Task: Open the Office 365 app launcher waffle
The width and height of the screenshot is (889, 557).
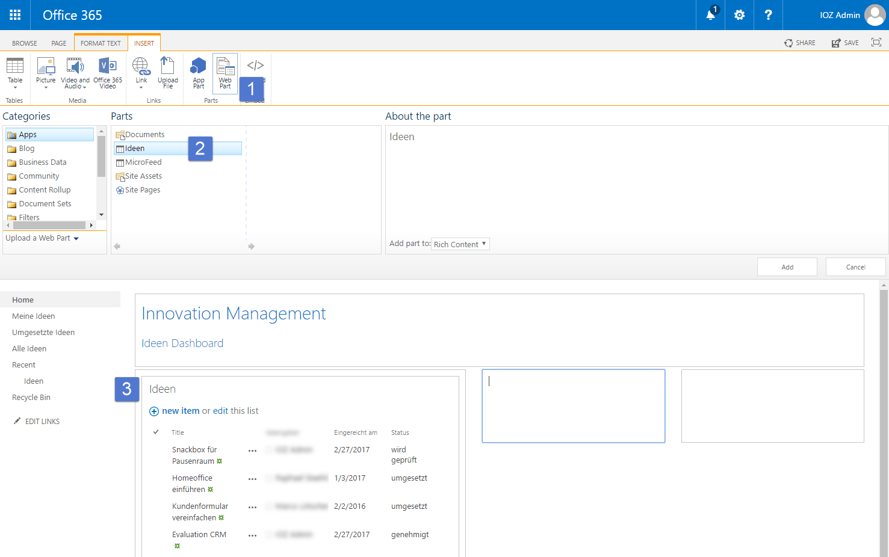Action: click(15, 15)
